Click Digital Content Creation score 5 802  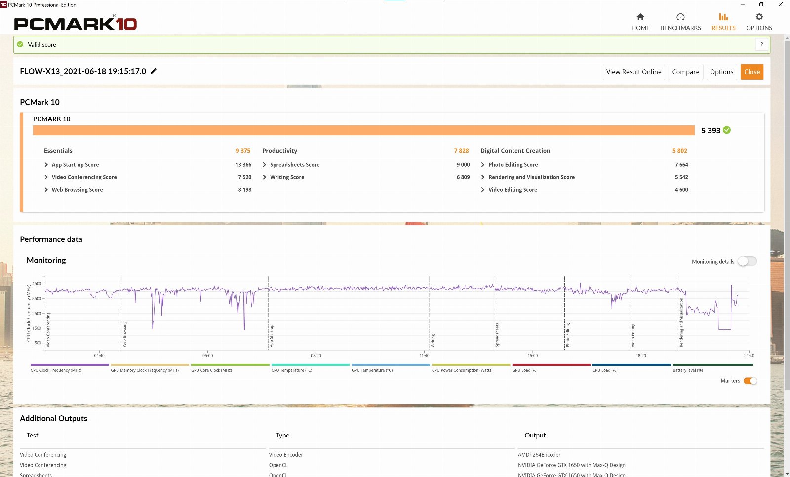click(x=679, y=151)
